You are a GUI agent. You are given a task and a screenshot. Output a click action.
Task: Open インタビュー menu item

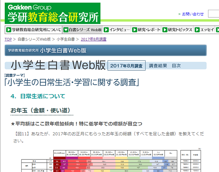(117, 30)
